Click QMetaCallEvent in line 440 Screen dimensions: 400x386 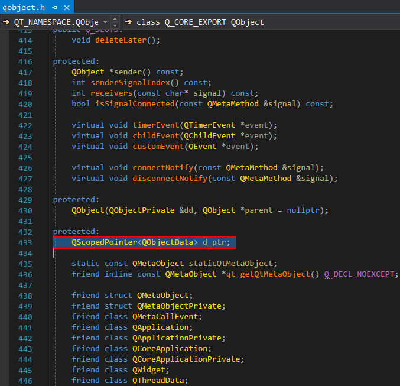click(165, 317)
